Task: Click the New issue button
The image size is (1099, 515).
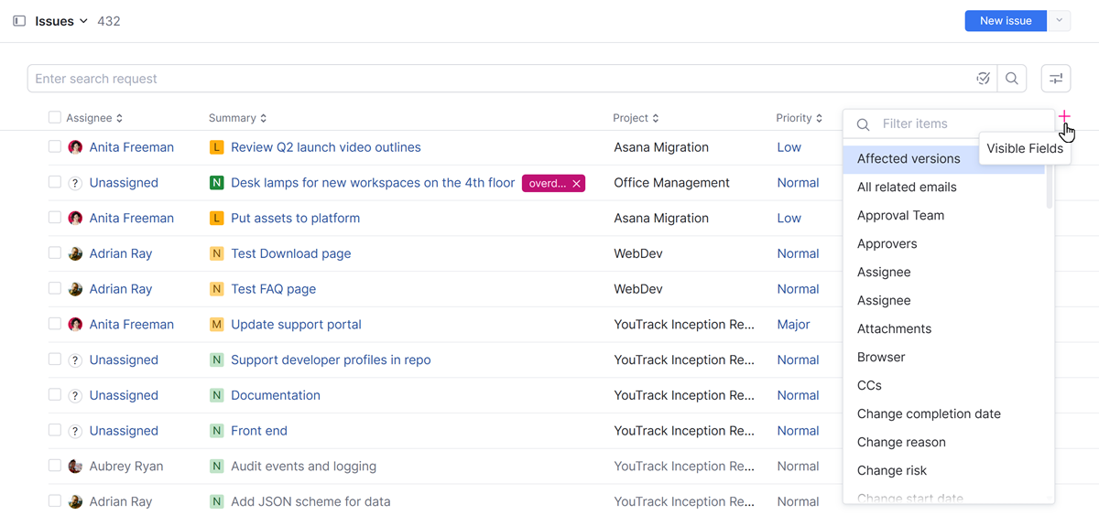Action: 1005,21
